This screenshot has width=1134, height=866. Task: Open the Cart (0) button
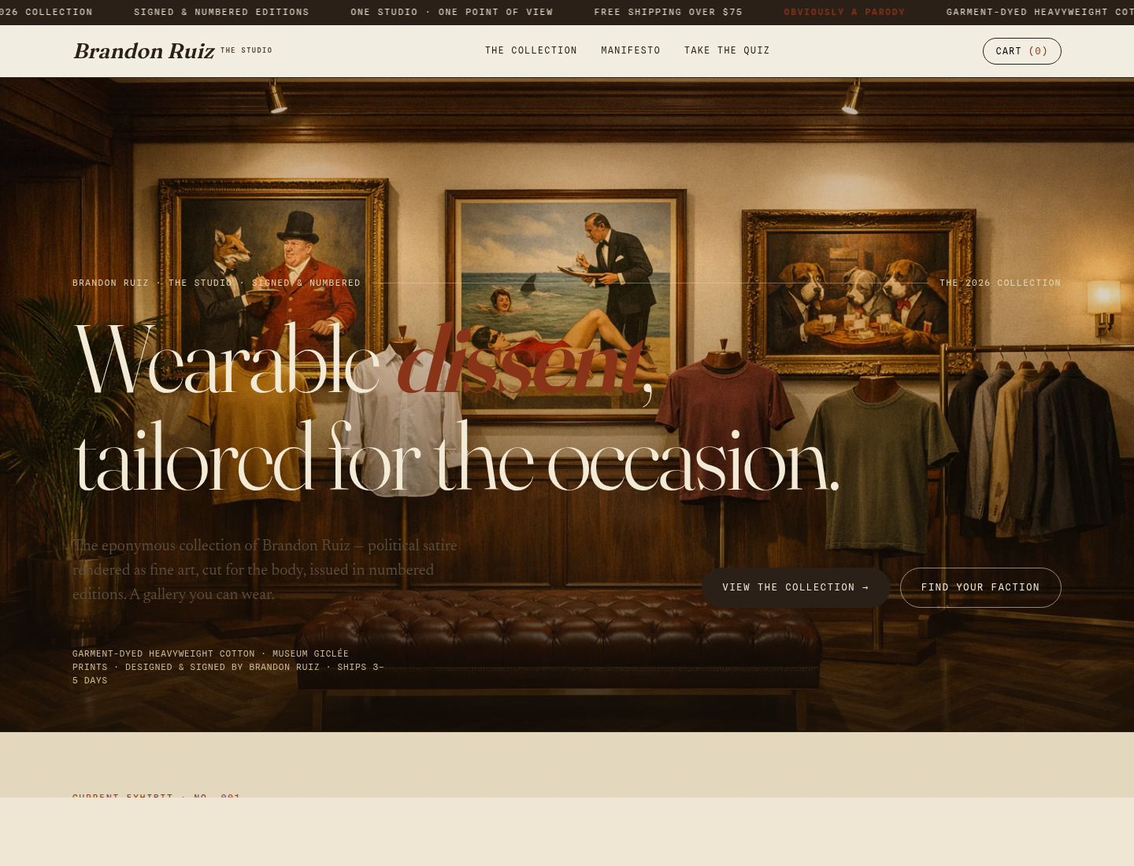tap(1021, 51)
